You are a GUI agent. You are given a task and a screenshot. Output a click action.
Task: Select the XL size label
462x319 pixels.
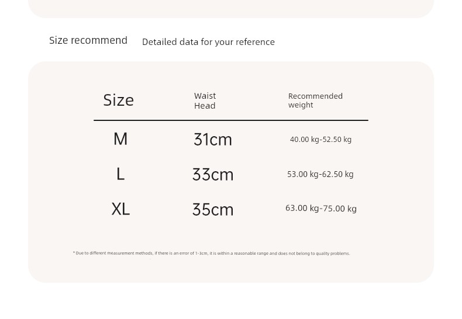120,209
